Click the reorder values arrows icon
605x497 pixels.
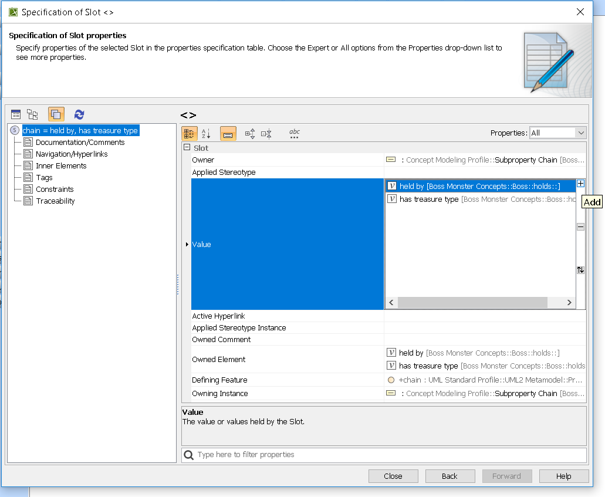point(580,270)
